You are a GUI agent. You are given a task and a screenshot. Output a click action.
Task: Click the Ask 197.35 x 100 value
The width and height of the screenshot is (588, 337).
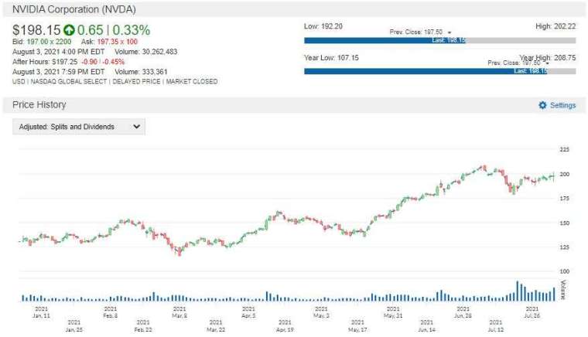coord(118,42)
